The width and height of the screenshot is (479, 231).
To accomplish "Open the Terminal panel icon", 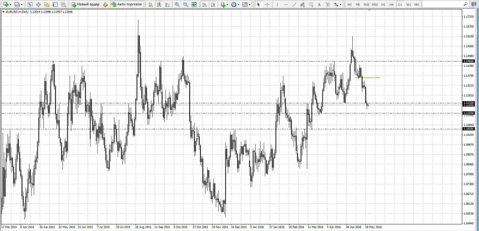I will tap(55, 4).
